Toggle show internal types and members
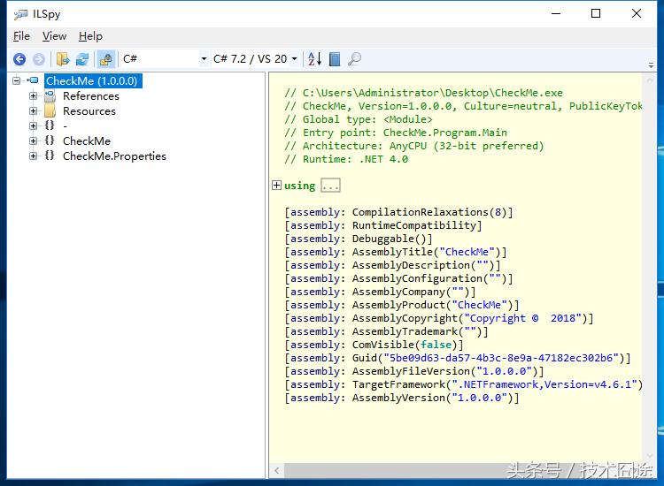This screenshot has height=486, width=664. [106, 59]
